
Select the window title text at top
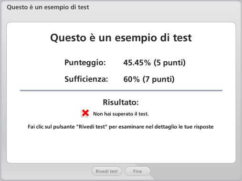(48, 7)
